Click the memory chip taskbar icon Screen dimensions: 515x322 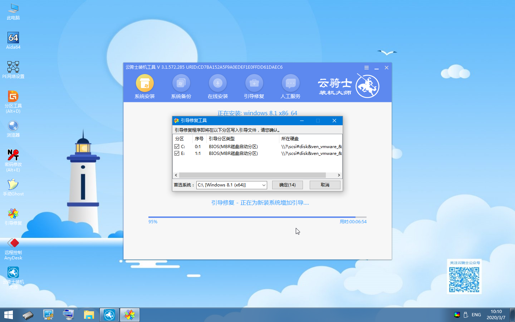(x=28, y=315)
